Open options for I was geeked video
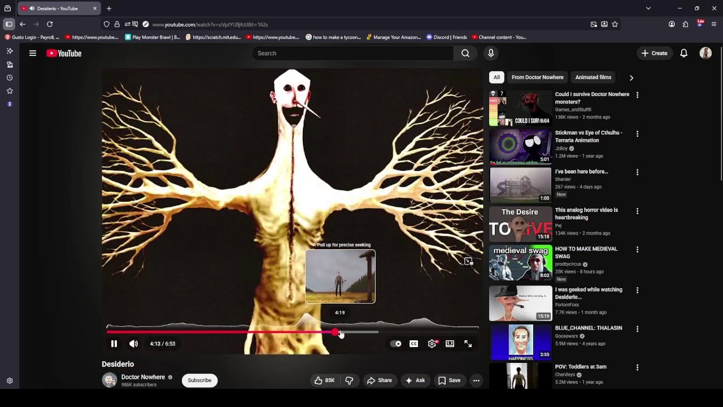Viewport: 723px width, 407px height. tap(637, 290)
